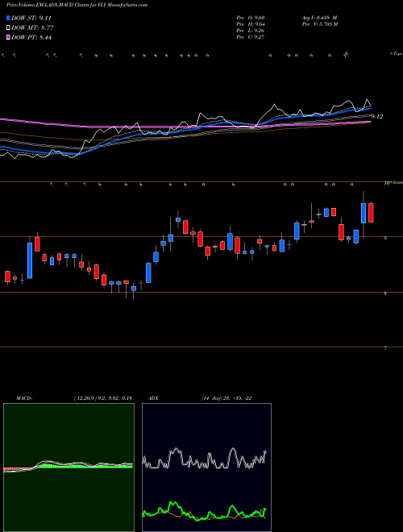The image size is (403, 532).
Task: Open the ADX indicator chart panel
Action: click(x=206, y=468)
